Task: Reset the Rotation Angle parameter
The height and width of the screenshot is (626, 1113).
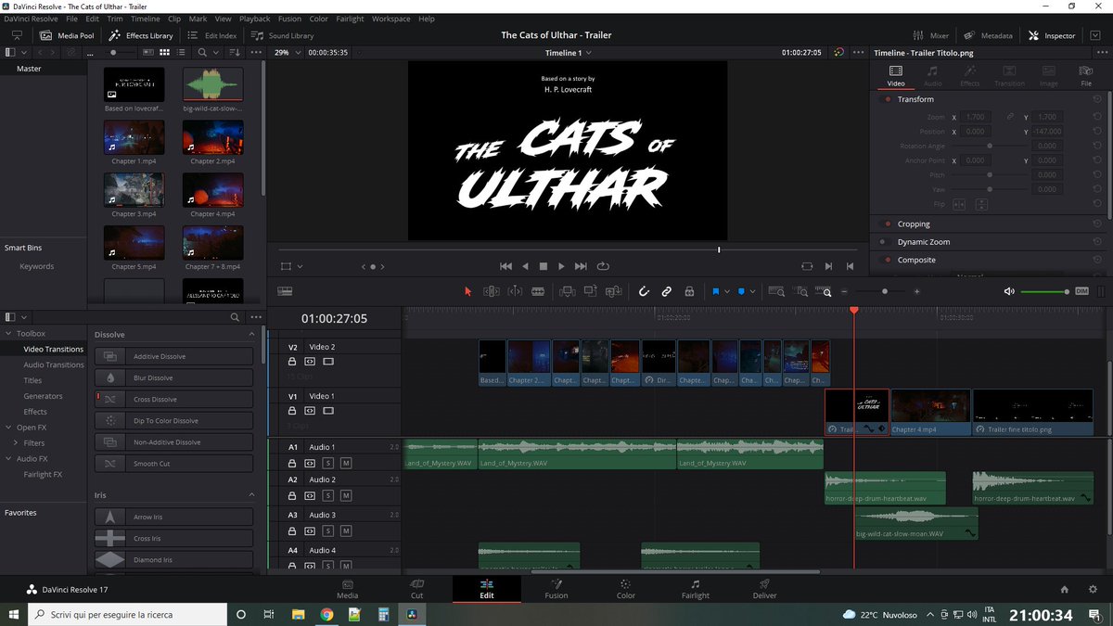Action: coord(1097,146)
